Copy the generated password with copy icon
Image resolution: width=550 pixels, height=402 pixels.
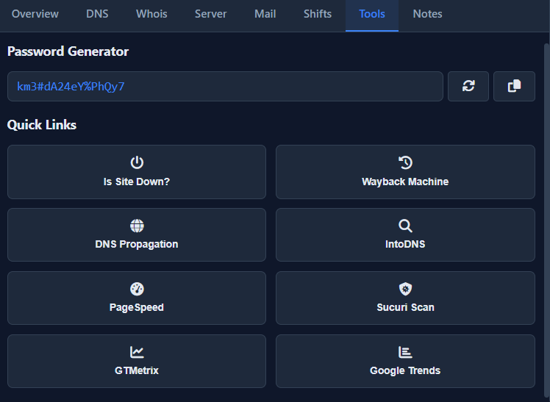pyautogui.click(x=514, y=87)
